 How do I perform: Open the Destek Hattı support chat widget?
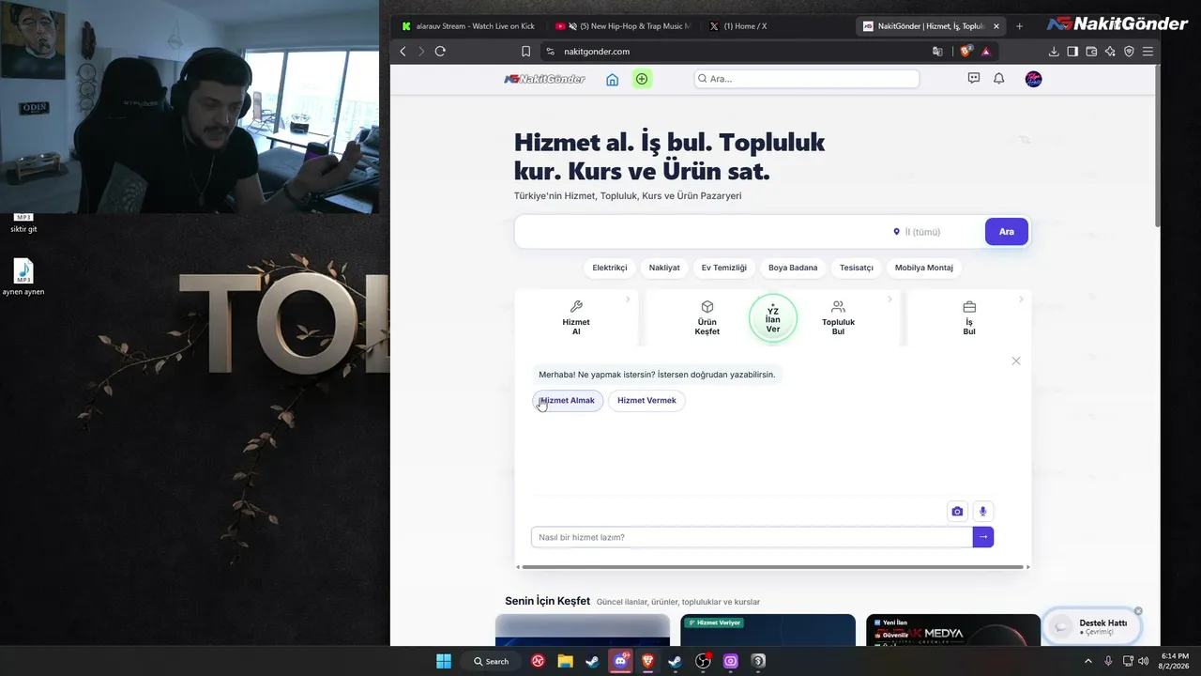(x=1092, y=627)
